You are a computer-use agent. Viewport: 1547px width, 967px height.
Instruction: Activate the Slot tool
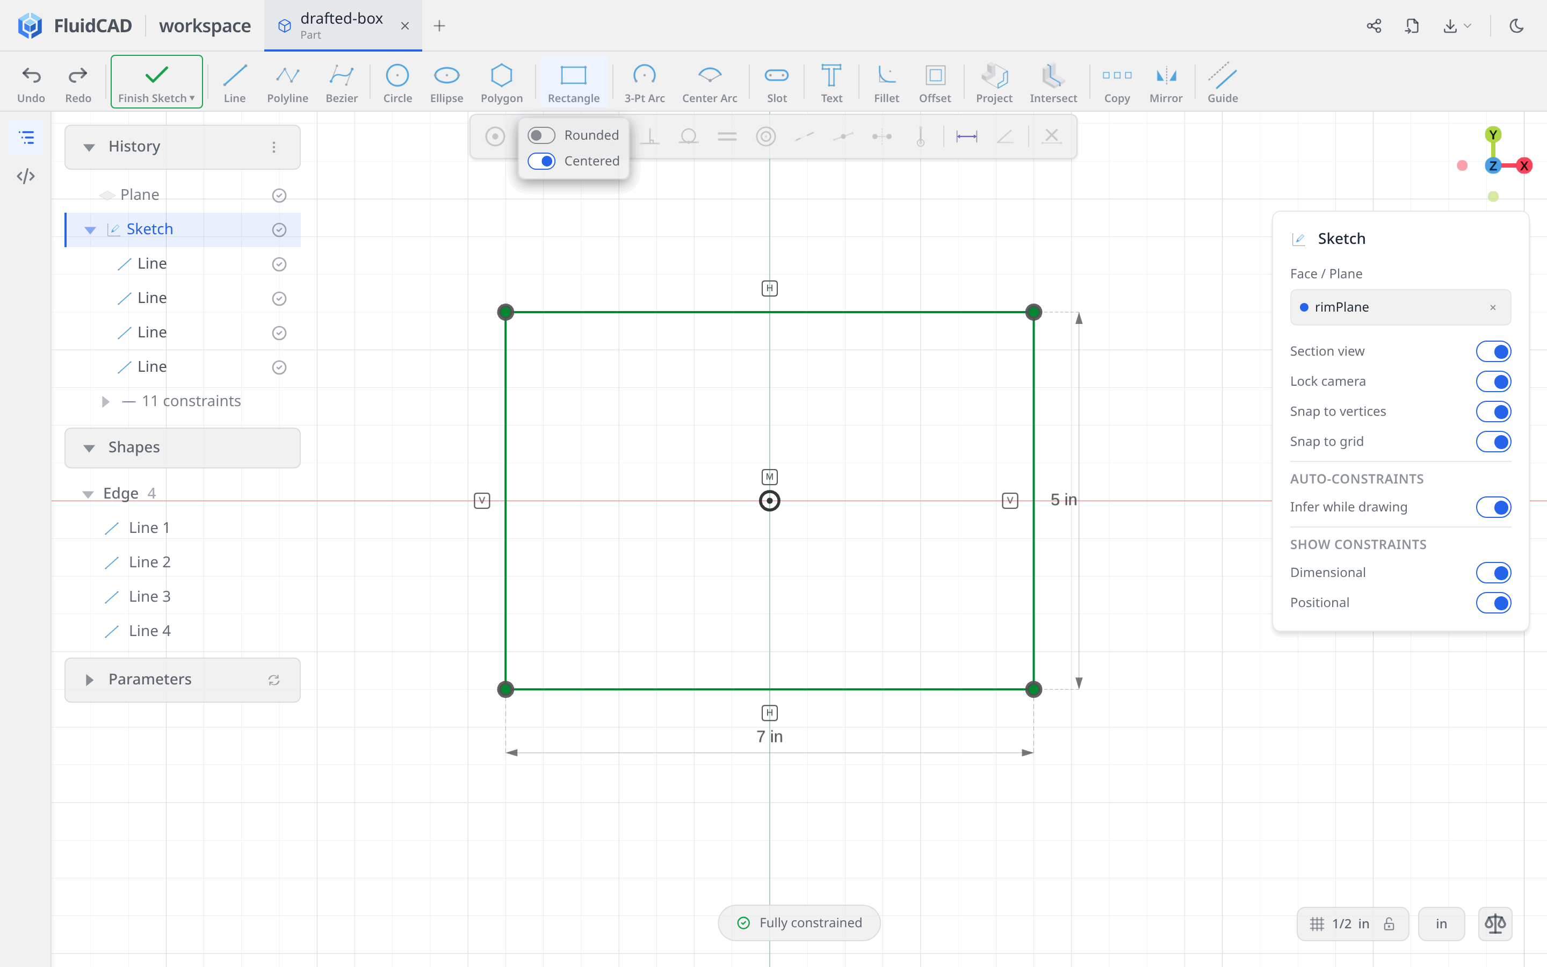(777, 83)
